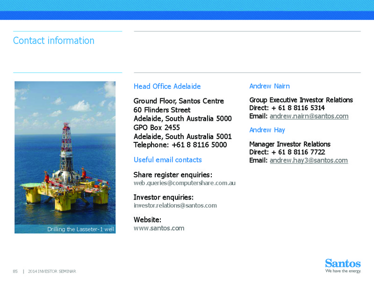Select the 'Andrew Nairn' name heading

click(x=270, y=86)
